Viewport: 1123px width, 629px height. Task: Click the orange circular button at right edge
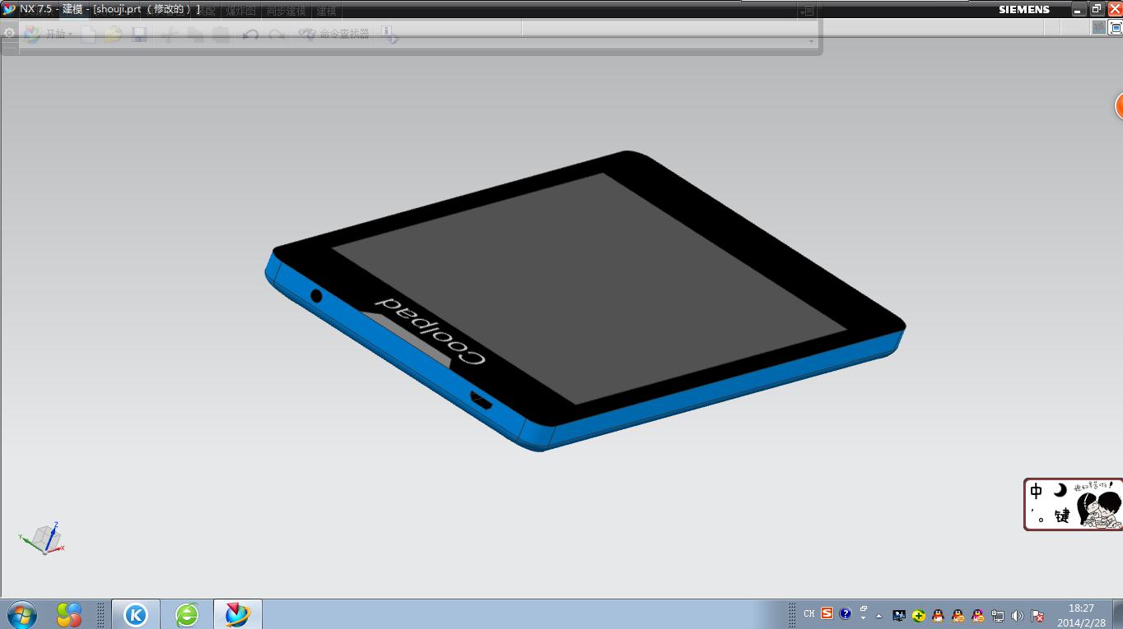tap(1119, 106)
